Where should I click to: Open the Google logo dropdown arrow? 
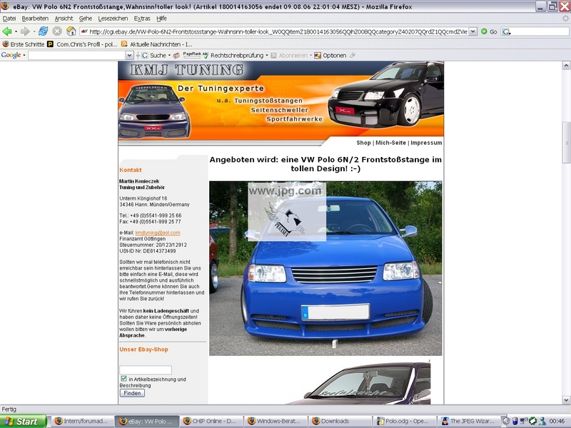[x=24, y=56]
